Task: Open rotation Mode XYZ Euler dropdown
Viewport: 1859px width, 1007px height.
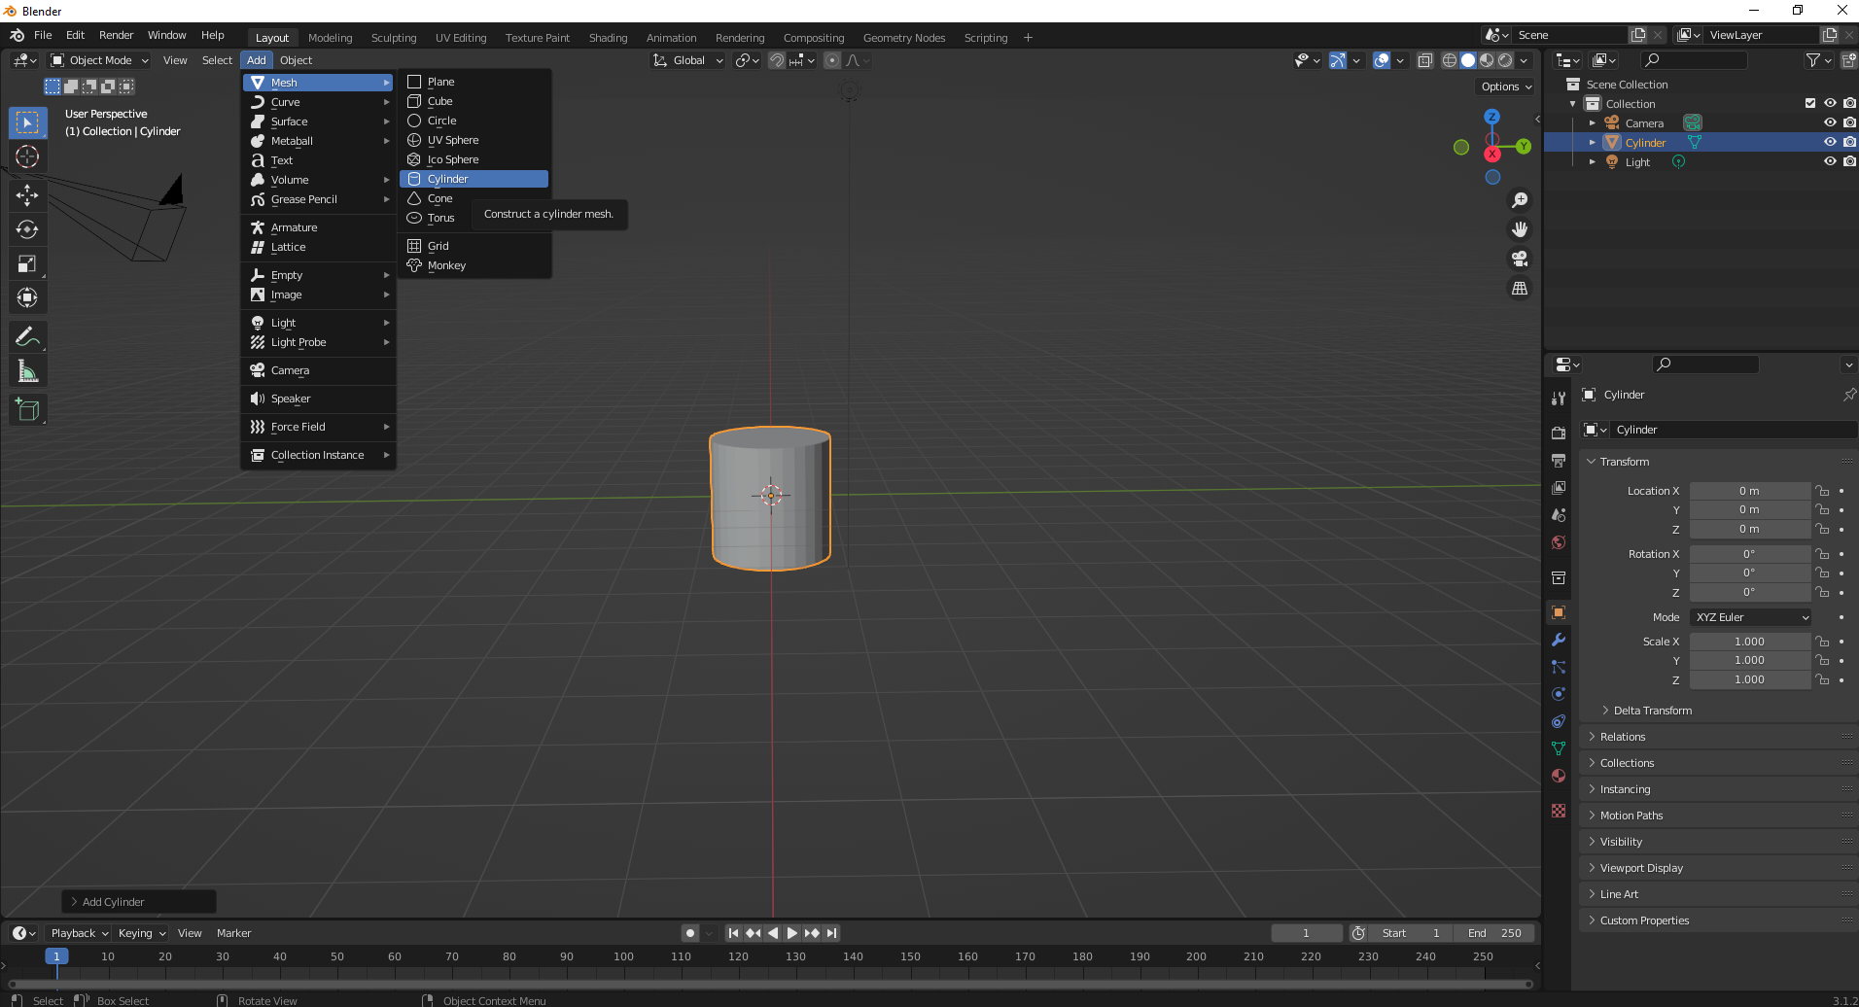Action: [x=1751, y=617]
